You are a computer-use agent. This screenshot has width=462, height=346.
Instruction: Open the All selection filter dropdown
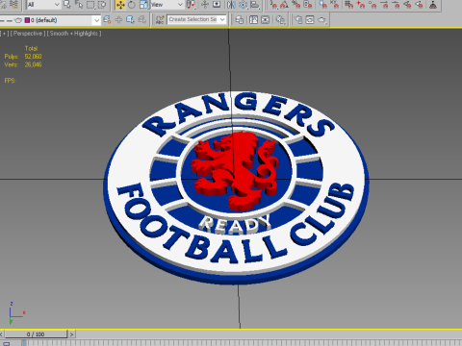tap(44, 5)
